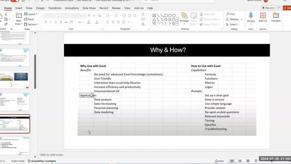This screenshot has width=291, height=164.
Task: Open the Arrange menu
Action: [184, 19]
